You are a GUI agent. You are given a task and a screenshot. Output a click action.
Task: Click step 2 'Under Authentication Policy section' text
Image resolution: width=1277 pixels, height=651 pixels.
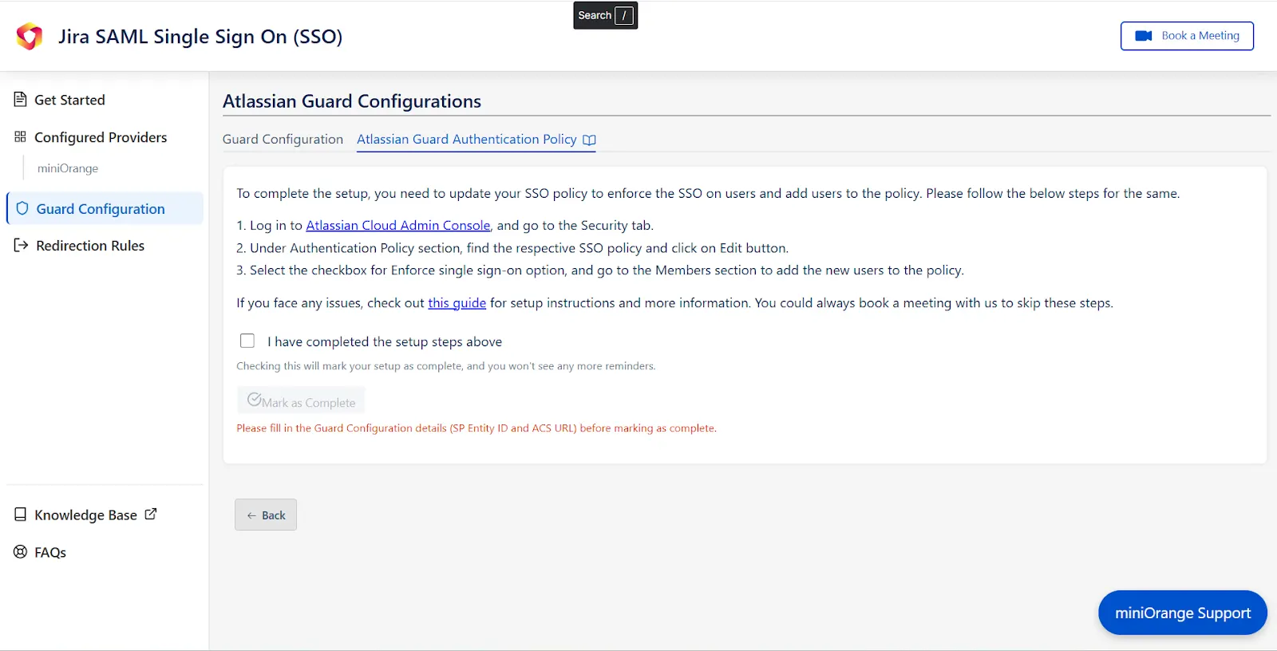(512, 248)
